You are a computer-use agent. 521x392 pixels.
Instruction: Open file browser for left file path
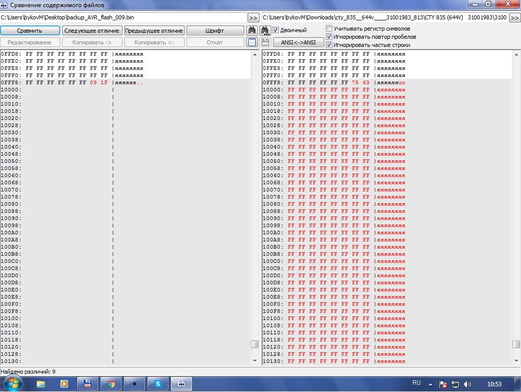pos(253,18)
